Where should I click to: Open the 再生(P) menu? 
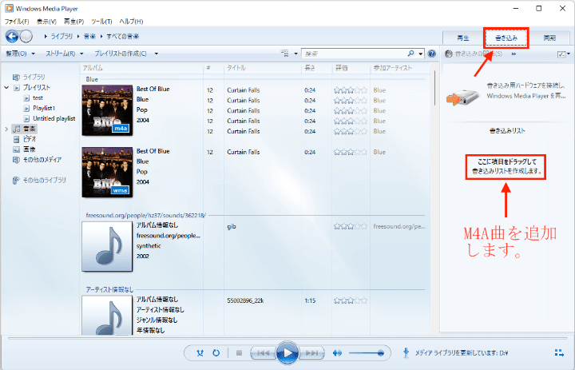point(73,22)
